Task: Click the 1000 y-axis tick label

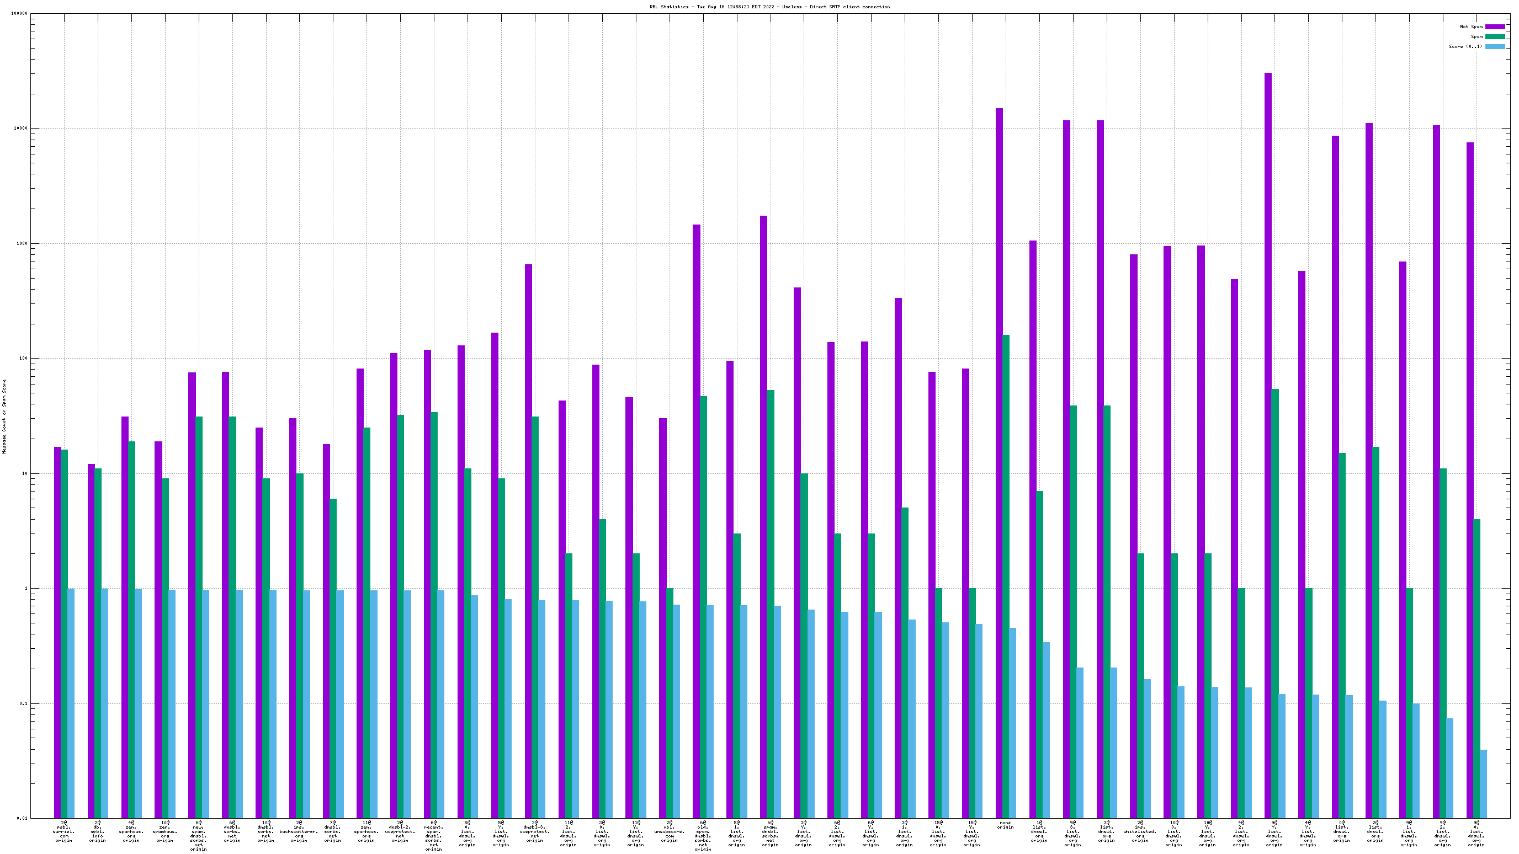Action: click(22, 243)
